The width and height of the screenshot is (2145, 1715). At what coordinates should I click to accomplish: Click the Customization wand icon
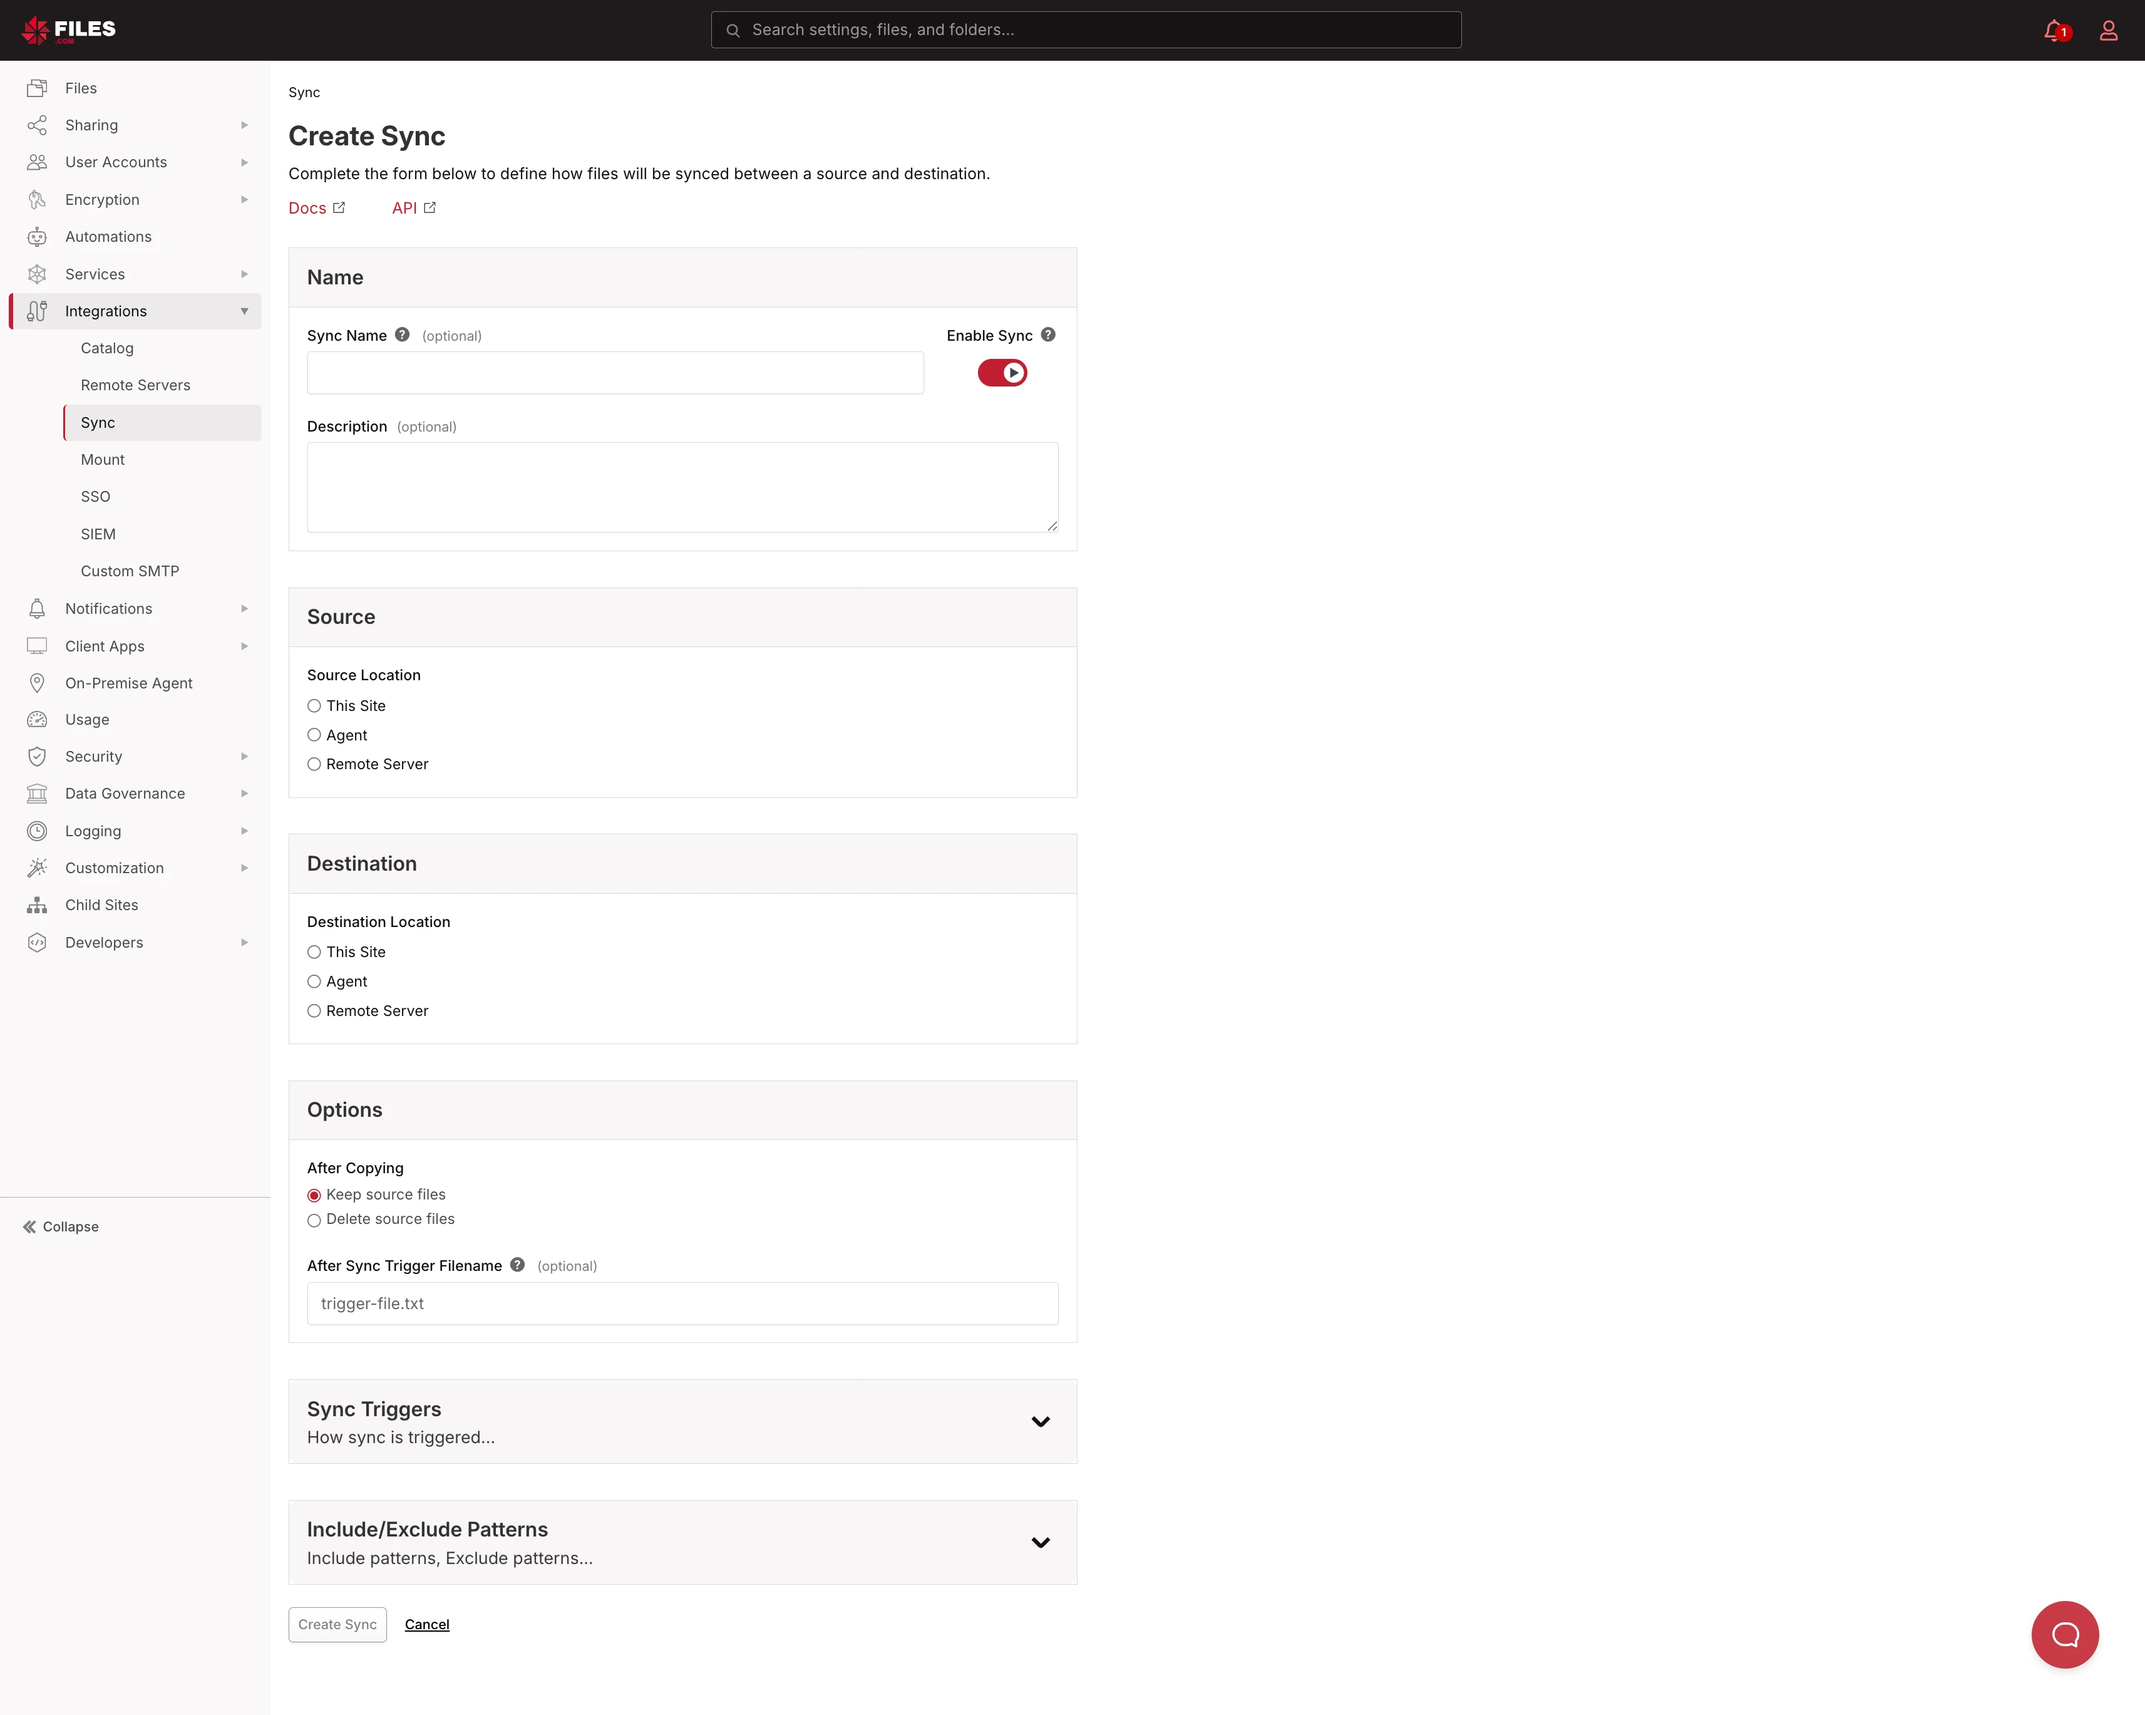(37, 868)
